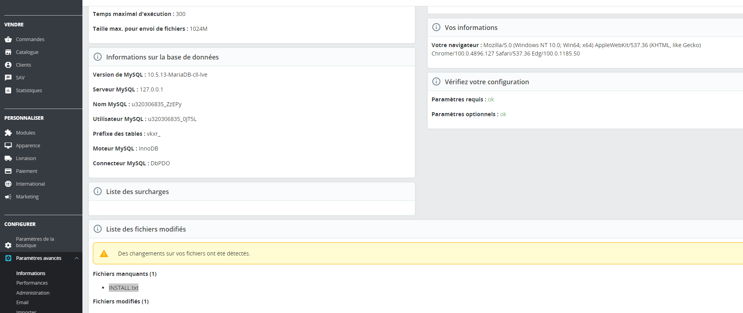Image resolution: width=743 pixels, height=313 pixels.
Task: Click the upload size value 1024M
Action: pyautogui.click(x=198, y=29)
